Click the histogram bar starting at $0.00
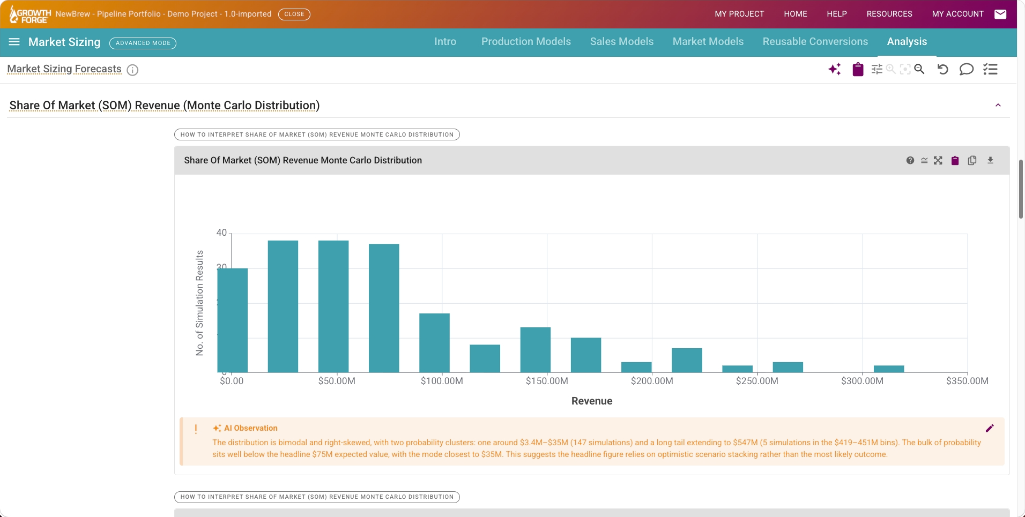 [x=233, y=320]
